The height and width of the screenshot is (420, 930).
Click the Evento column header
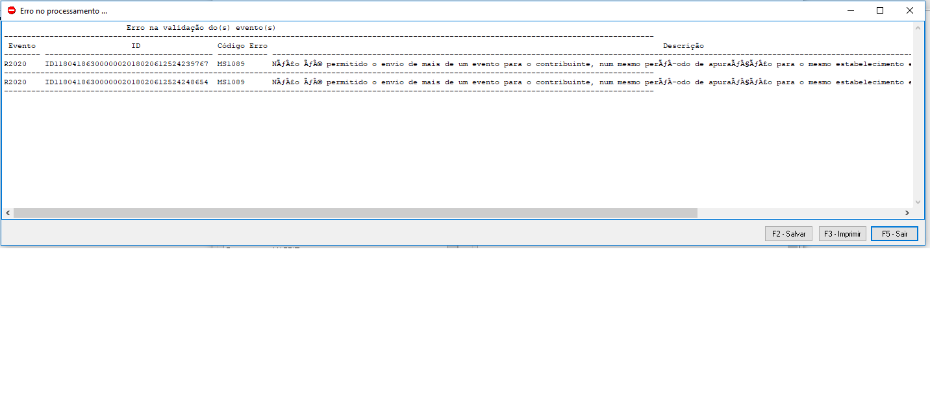coord(22,46)
